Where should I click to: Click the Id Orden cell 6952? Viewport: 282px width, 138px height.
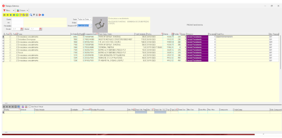pyautogui.click(x=74, y=36)
